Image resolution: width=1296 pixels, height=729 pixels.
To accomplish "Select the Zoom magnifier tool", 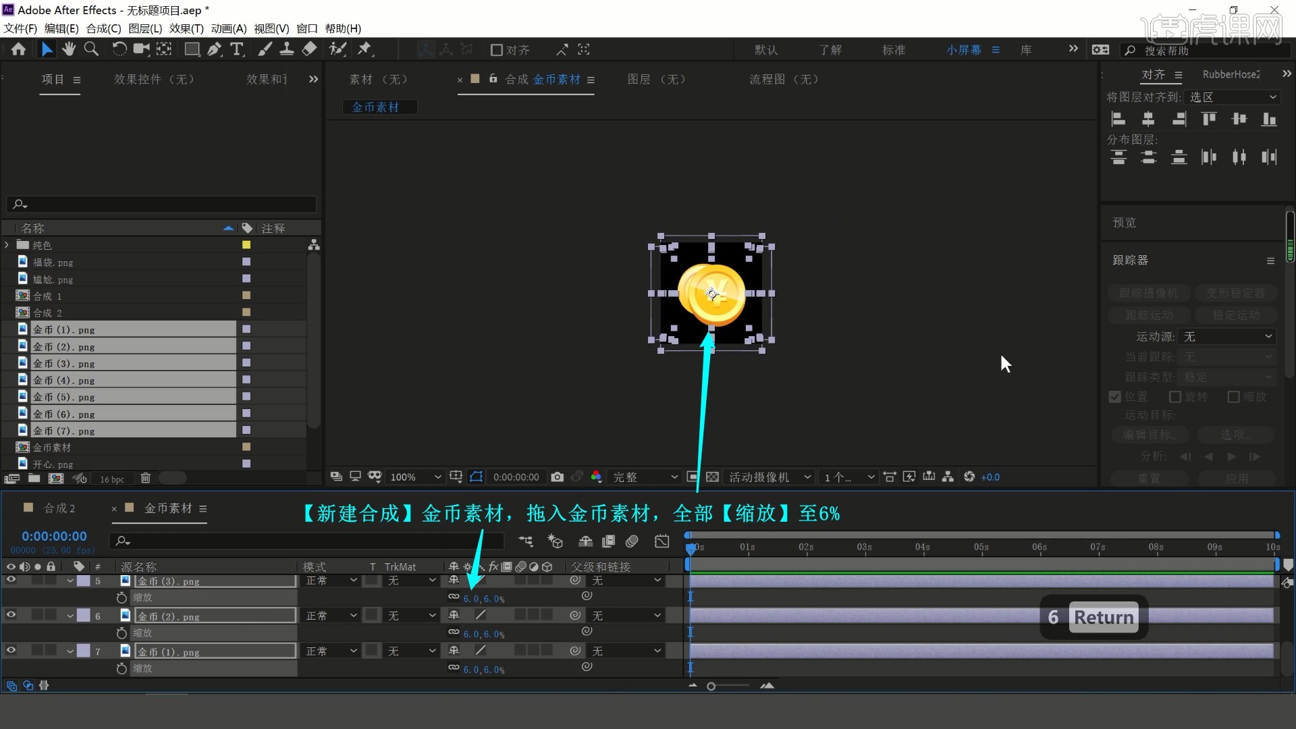I will (x=91, y=49).
